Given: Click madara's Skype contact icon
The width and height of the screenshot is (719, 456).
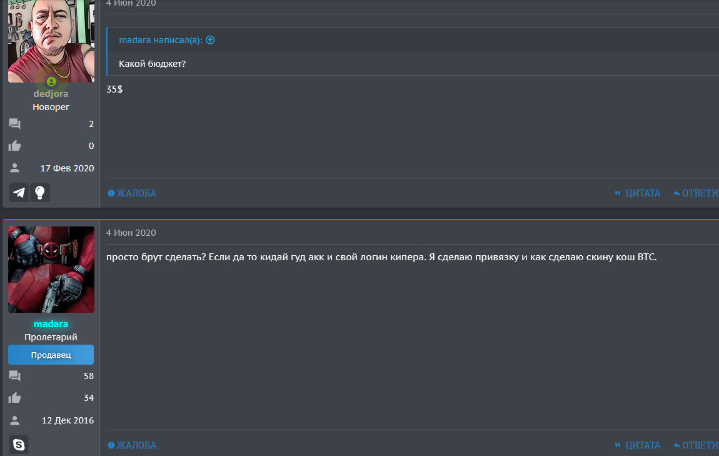Looking at the screenshot, I should (19, 445).
